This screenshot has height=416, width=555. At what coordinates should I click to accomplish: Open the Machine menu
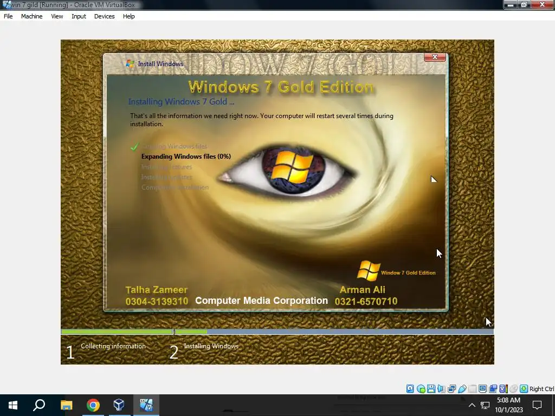(31, 16)
